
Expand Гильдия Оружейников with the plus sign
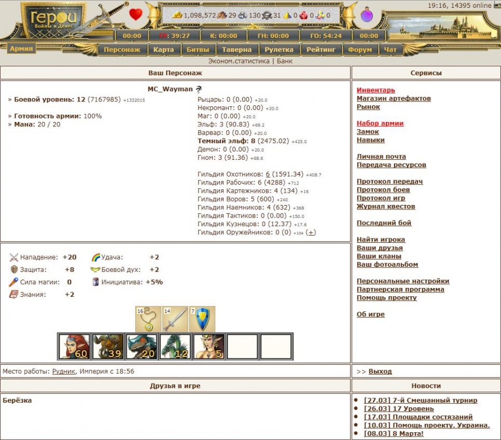[x=311, y=232]
